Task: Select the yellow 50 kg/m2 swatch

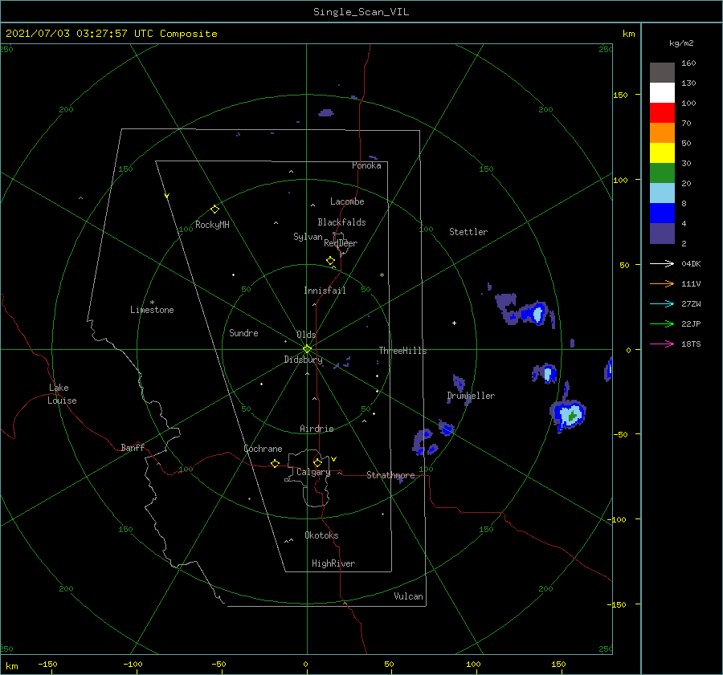Action: [x=662, y=152]
